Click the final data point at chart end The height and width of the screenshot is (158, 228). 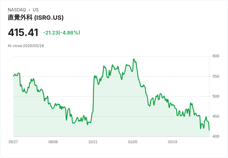pos(209,130)
